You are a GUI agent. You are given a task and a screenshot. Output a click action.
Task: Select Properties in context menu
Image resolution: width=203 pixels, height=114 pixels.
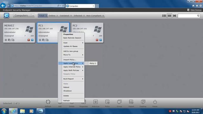68,34
